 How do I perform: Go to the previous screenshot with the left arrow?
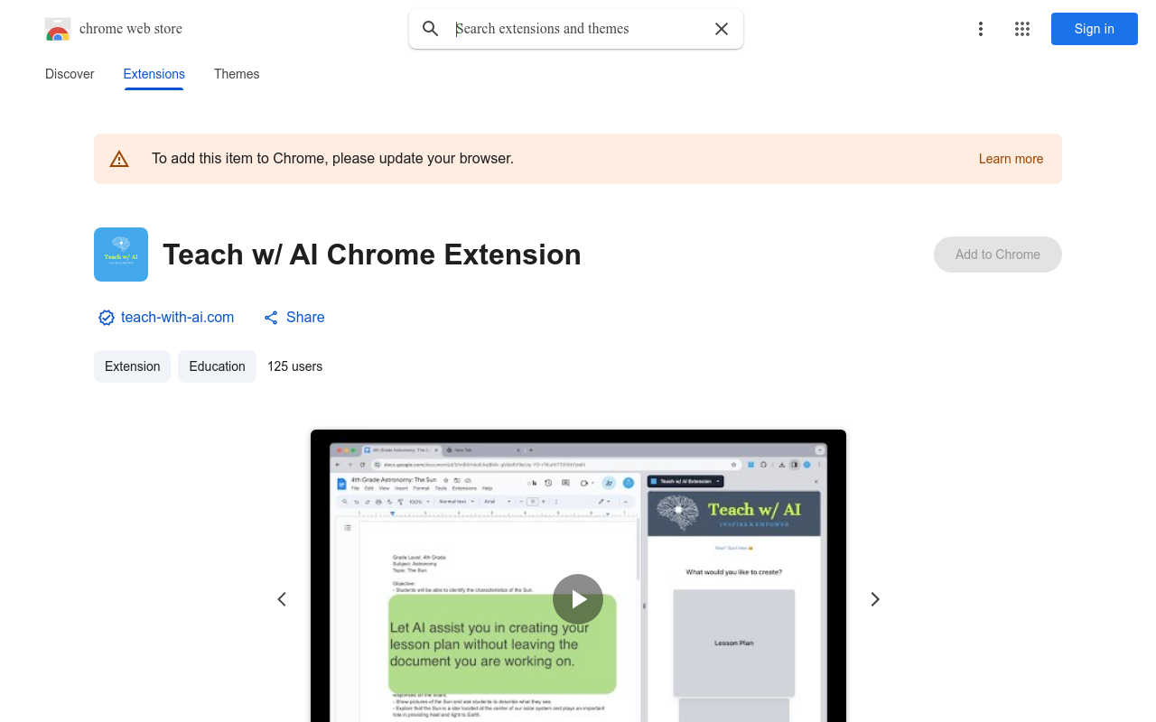[x=282, y=599]
